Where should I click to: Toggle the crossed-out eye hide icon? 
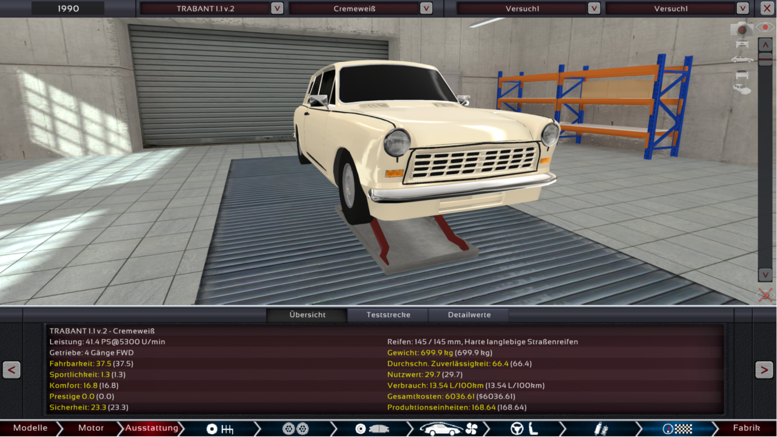[766, 295]
